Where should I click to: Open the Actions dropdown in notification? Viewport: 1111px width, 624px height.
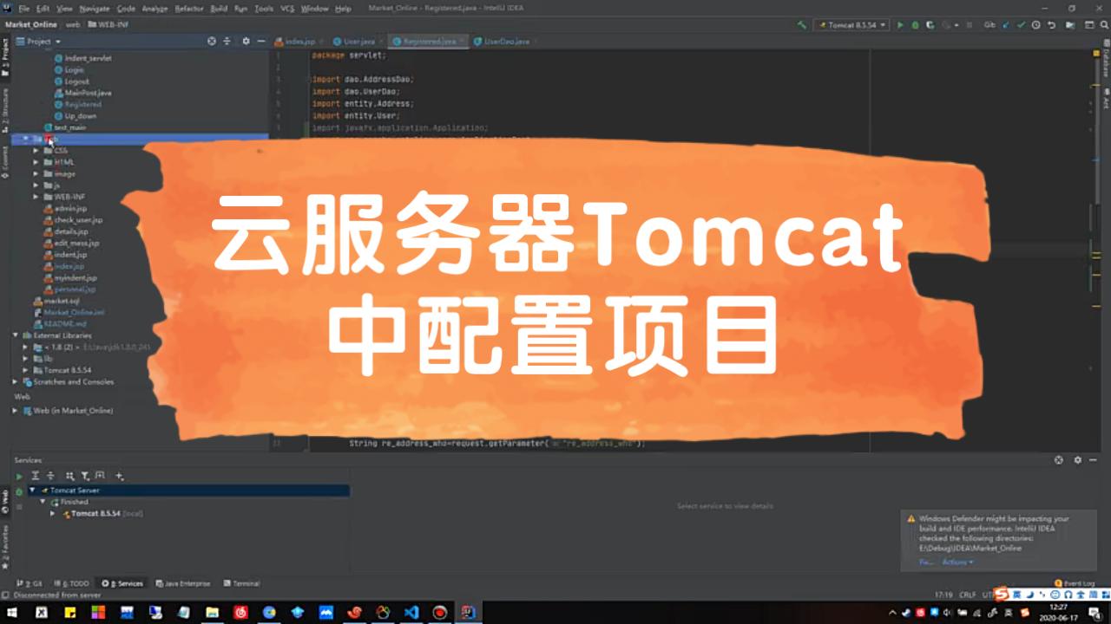(x=958, y=562)
